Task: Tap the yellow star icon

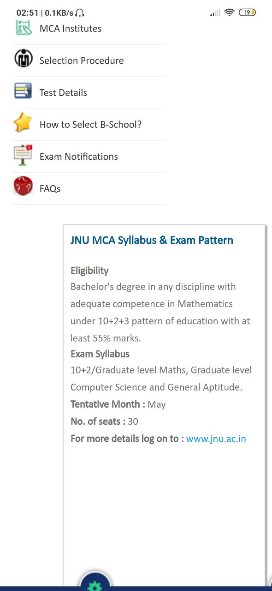Action: (23, 123)
